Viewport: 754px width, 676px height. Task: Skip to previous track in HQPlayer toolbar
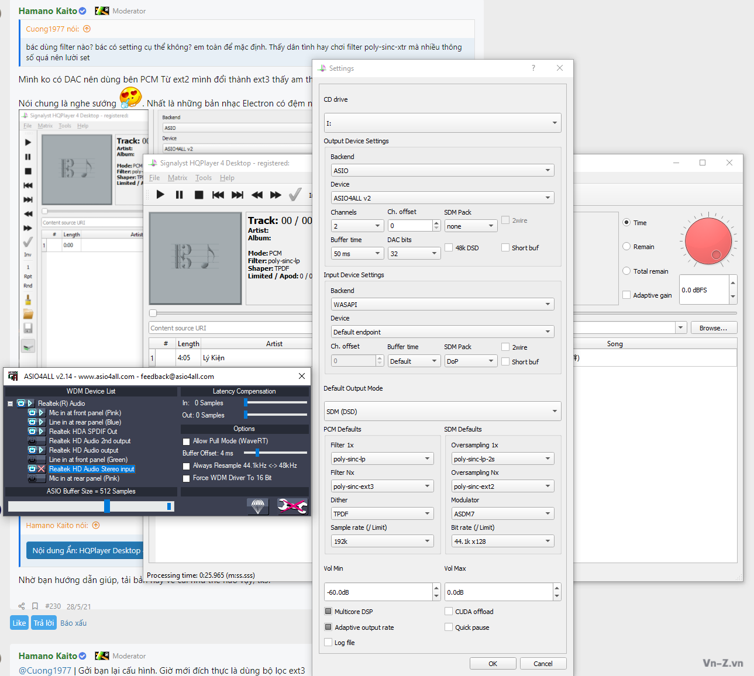[218, 195]
